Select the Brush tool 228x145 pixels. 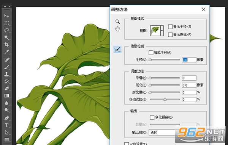coord(6,67)
